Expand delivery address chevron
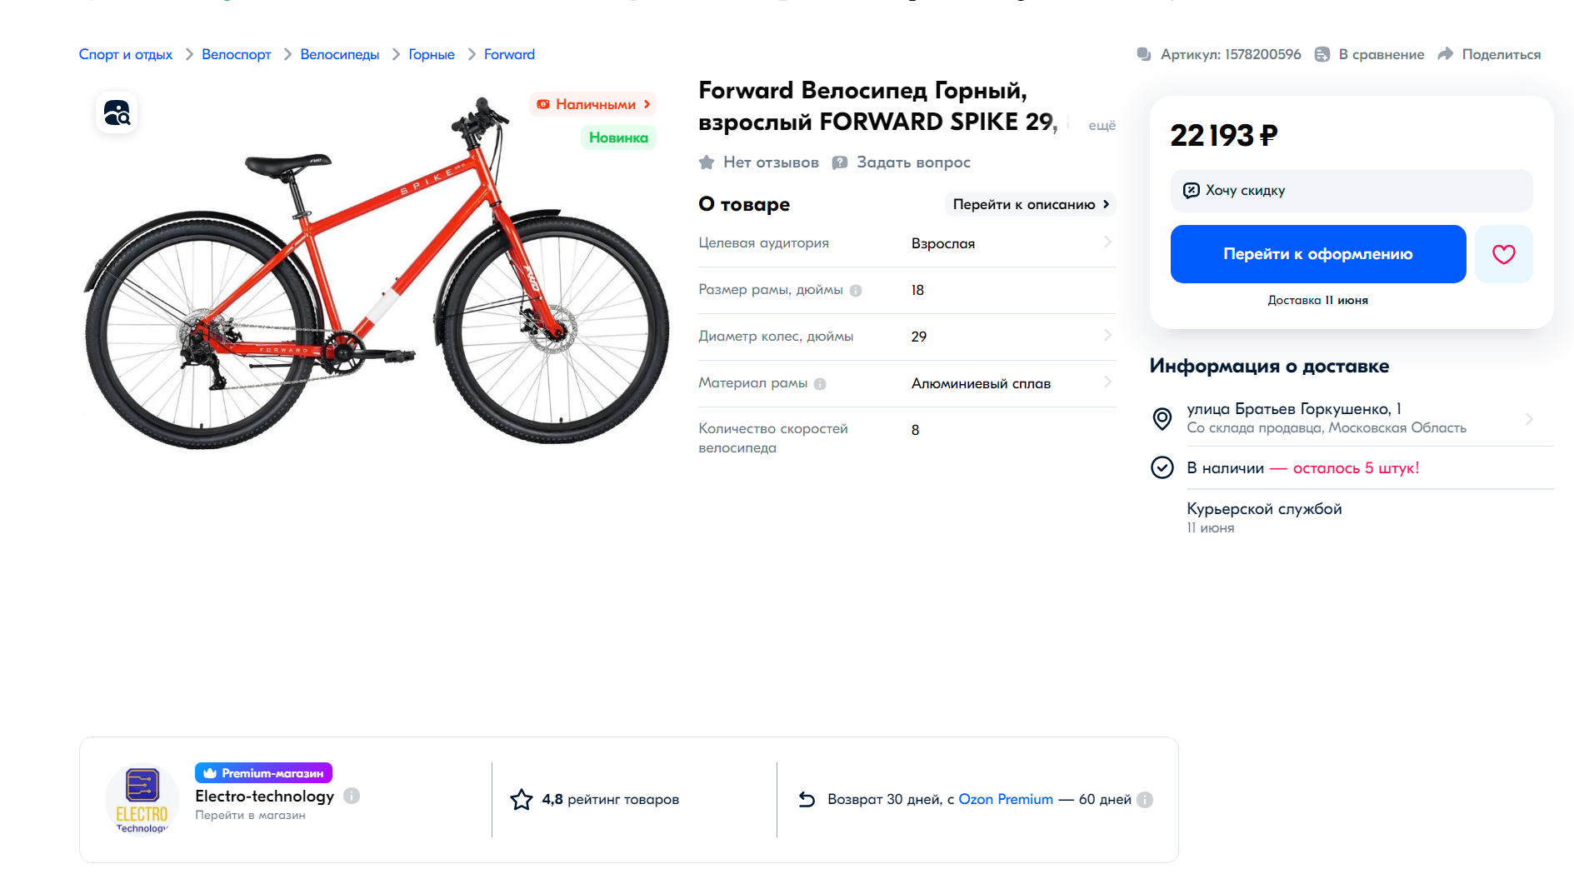This screenshot has height=874, width=1574. coord(1529,419)
